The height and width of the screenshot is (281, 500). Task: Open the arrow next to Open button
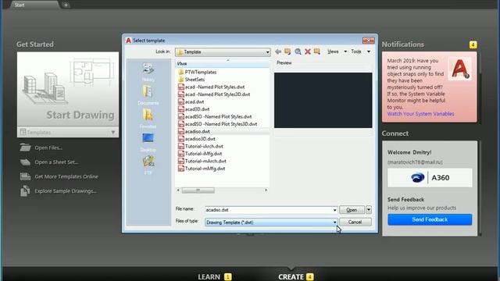[x=369, y=210]
